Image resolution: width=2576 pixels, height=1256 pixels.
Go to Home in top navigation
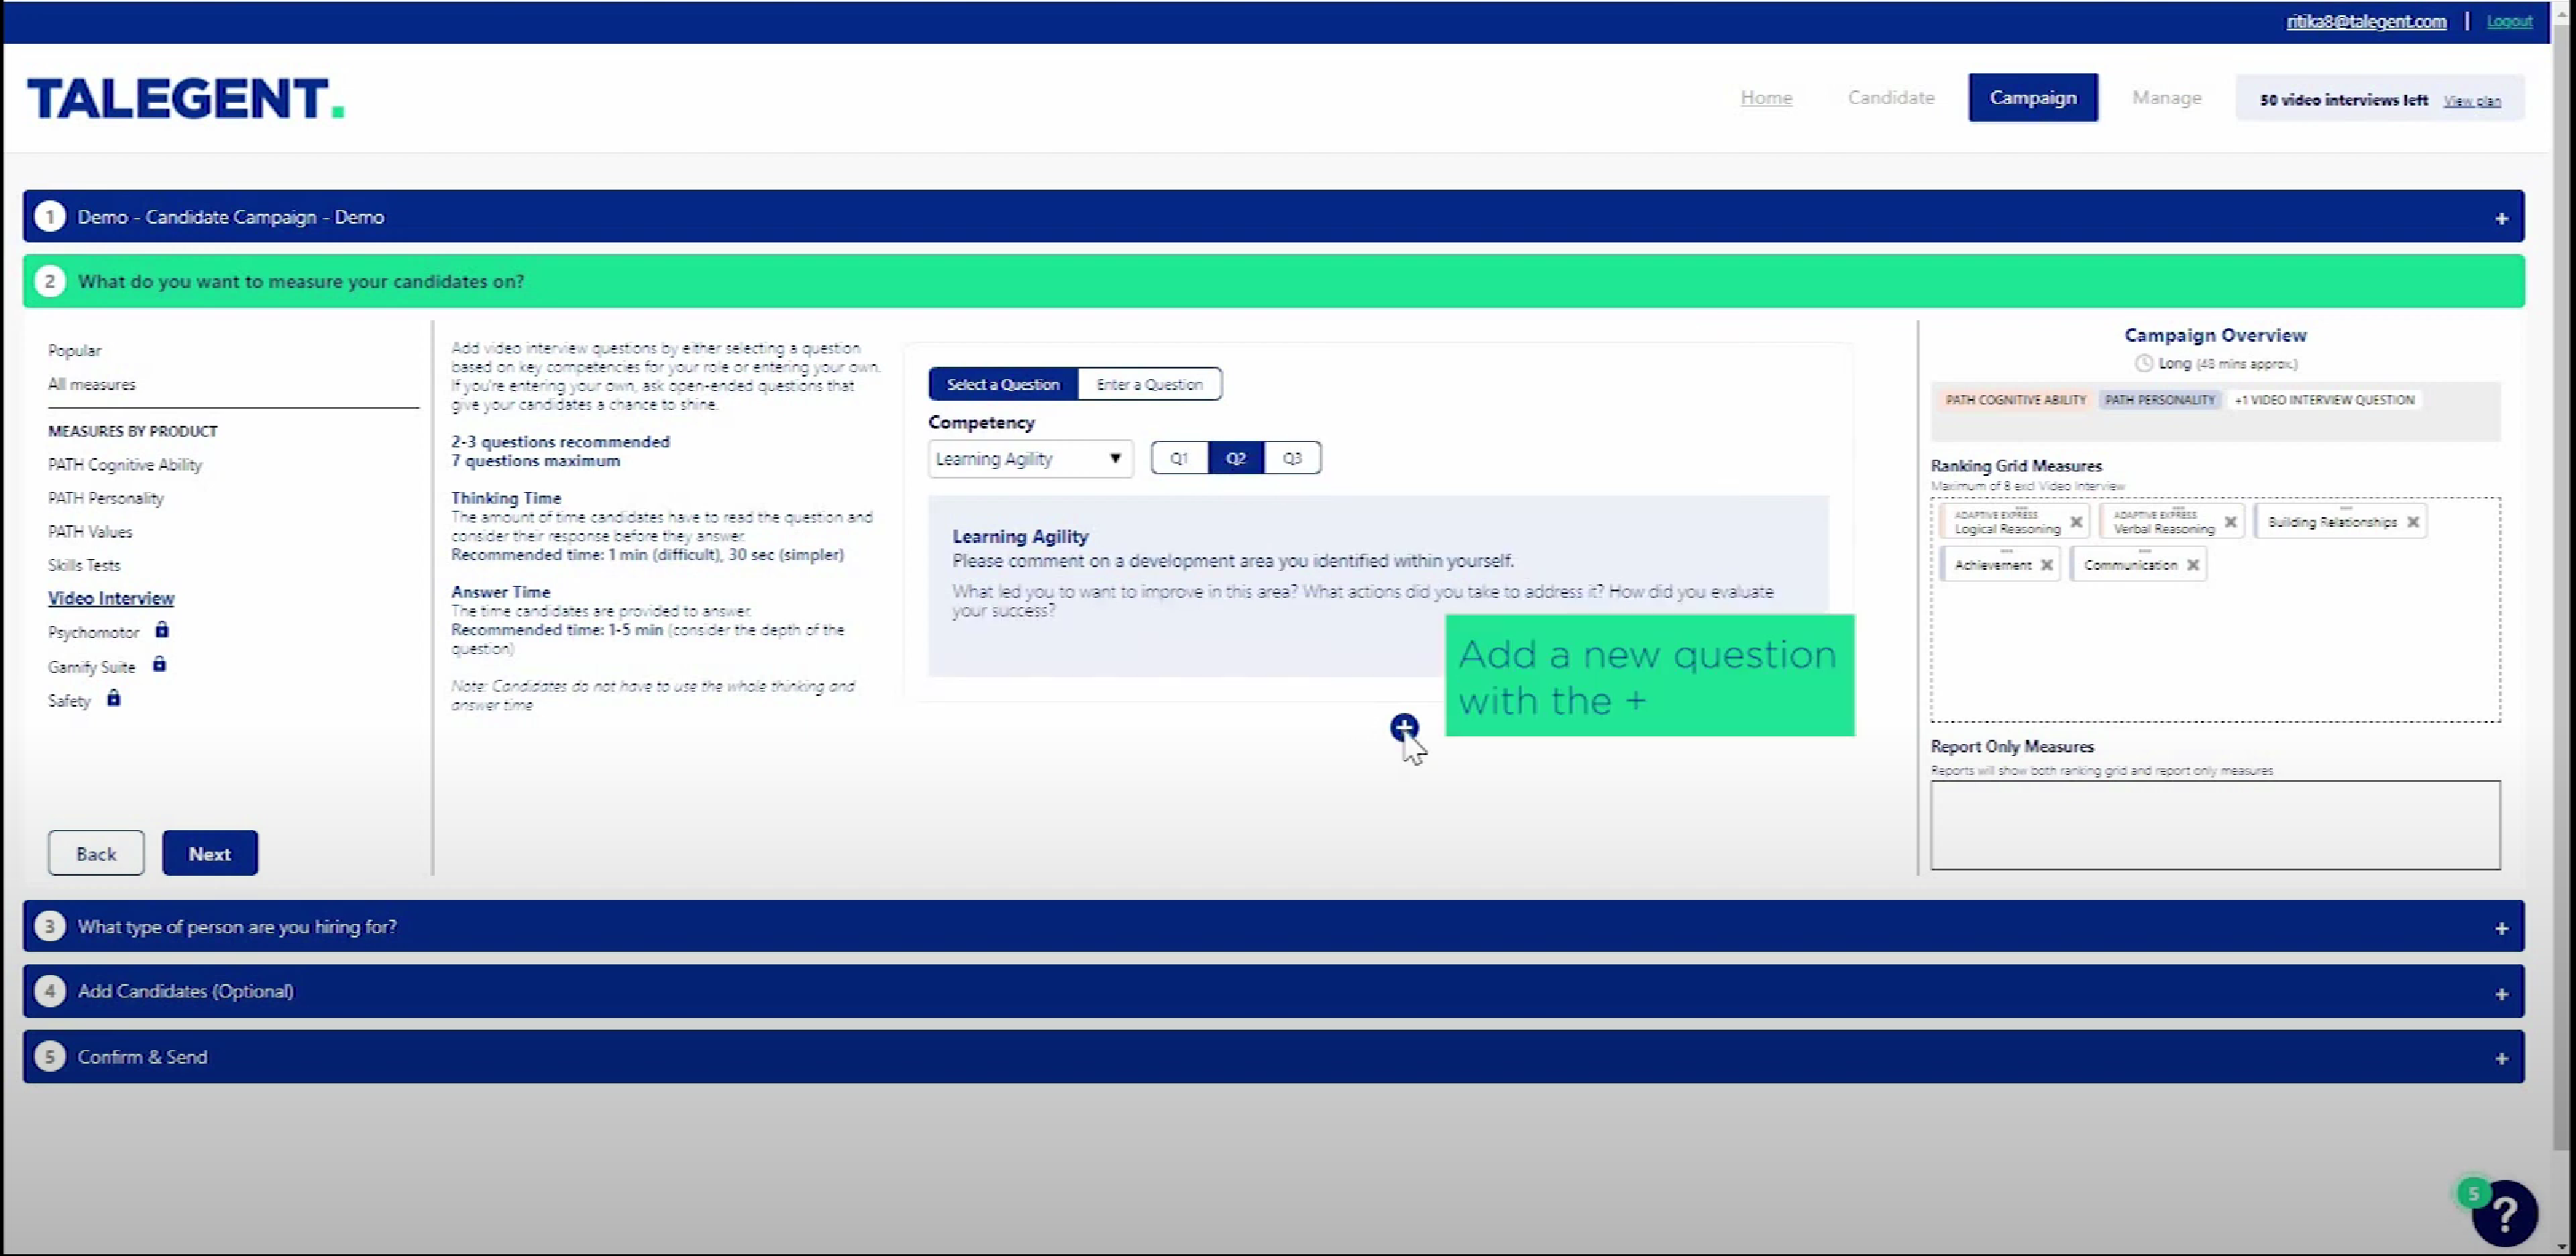1766,98
